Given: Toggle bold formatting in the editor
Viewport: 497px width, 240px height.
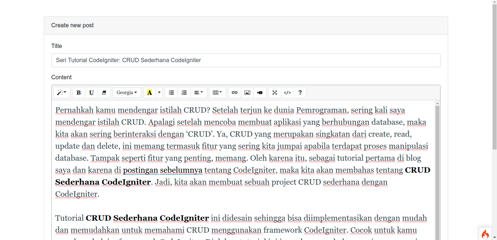Looking at the screenshot, I should [78, 92].
